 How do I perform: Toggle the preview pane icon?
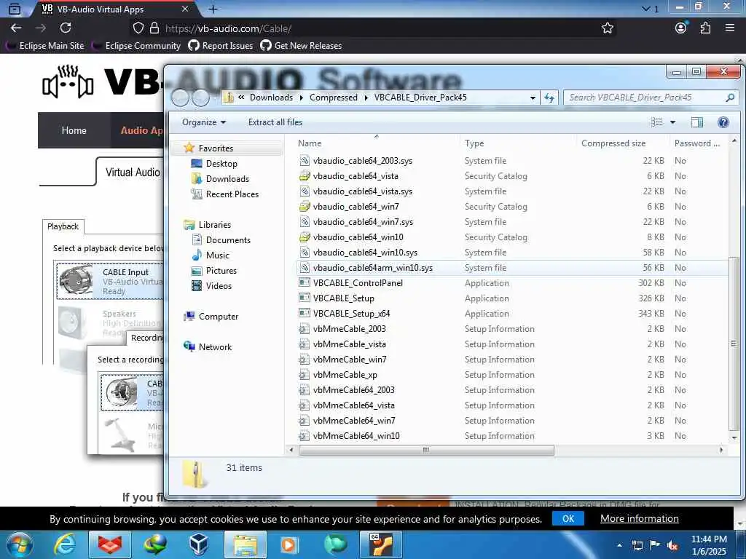pyautogui.click(x=697, y=122)
